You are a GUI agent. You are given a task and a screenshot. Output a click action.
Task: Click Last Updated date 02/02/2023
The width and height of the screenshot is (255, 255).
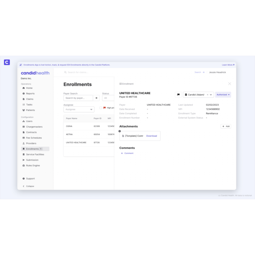tap(212, 105)
